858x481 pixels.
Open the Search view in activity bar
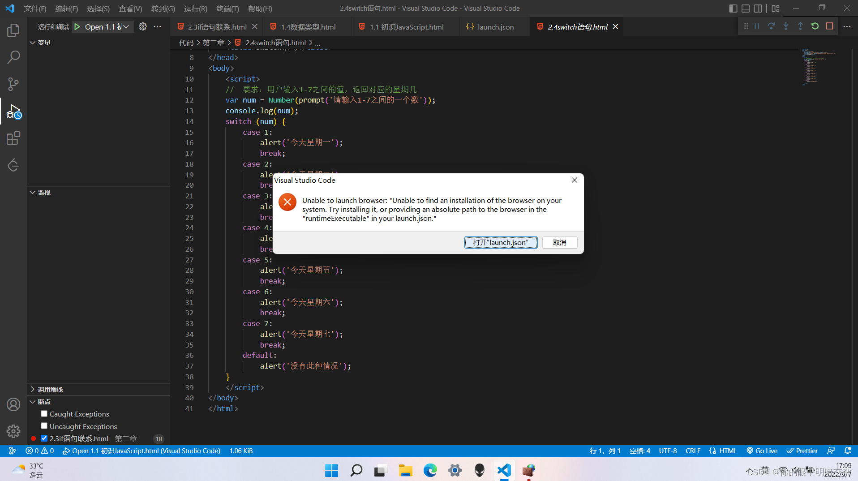13,57
